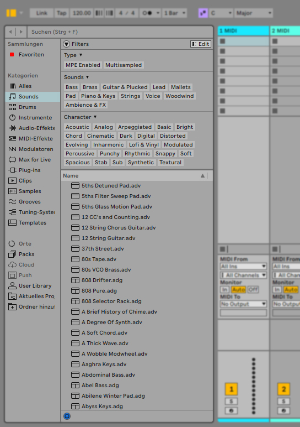Filter by the Strings sound tag
This screenshot has width=300, height=427.
click(x=130, y=96)
